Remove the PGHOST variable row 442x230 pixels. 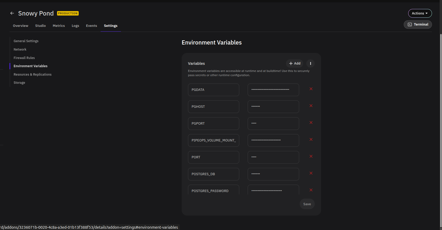coord(311,106)
